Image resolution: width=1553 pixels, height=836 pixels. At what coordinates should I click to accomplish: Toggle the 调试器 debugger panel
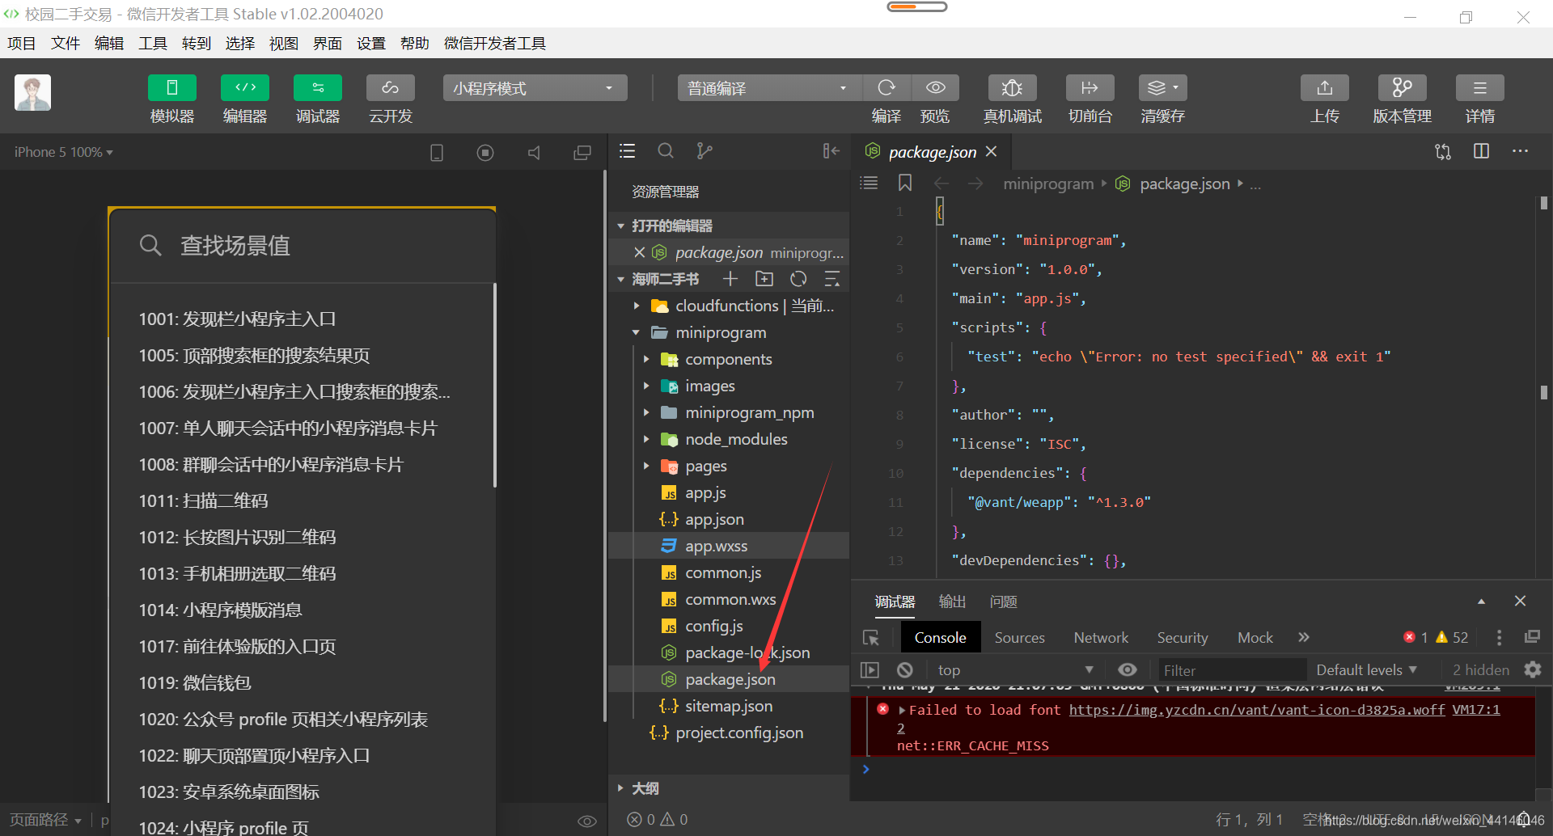click(317, 88)
